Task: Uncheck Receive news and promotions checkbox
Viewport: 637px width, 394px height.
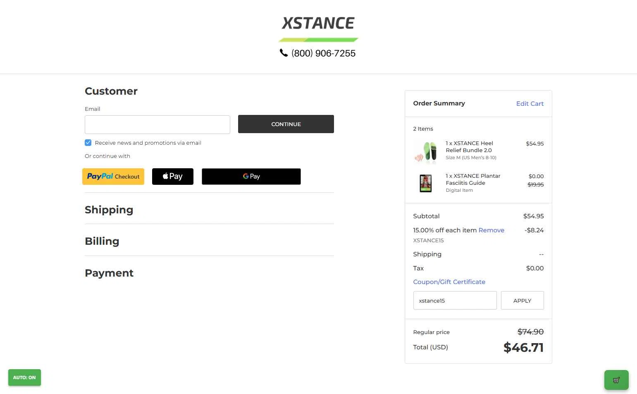Action: pos(88,143)
